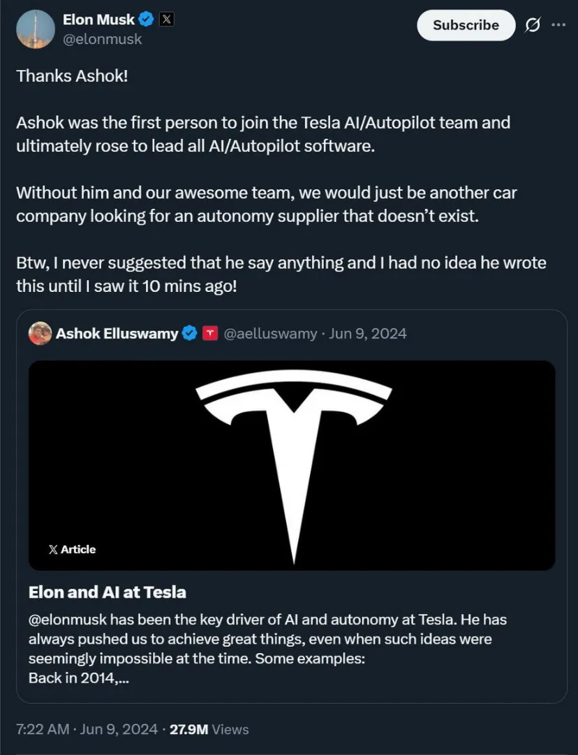Click Ashok Elluswamy's blue verified badge
Image resolution: width=578 pixels, height=755 pixels.
pos(189,334)
